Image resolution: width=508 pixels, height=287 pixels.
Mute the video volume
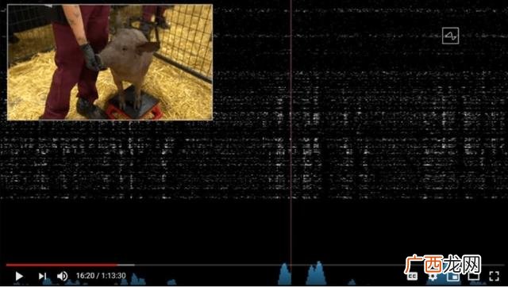(x=62, y=276)
